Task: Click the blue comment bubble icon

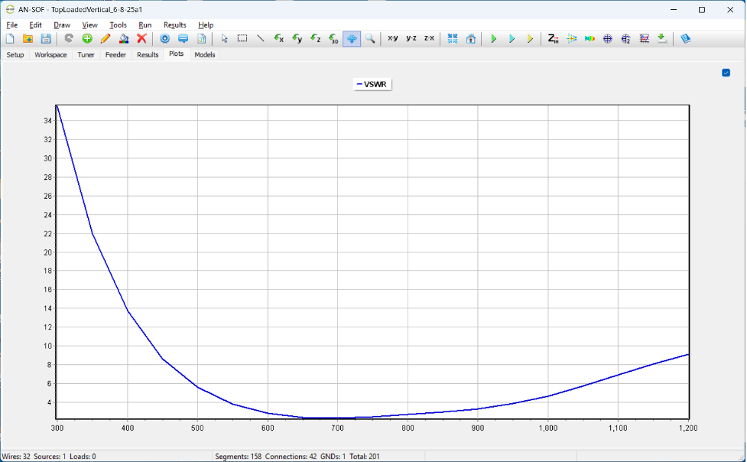Action: pyautogui.click(x=183, y=38)
